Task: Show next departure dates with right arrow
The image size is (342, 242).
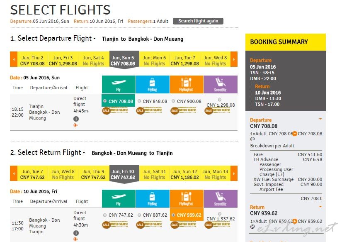Action: click(x=234, y=59)
